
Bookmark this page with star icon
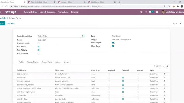[x=169, y=7]
